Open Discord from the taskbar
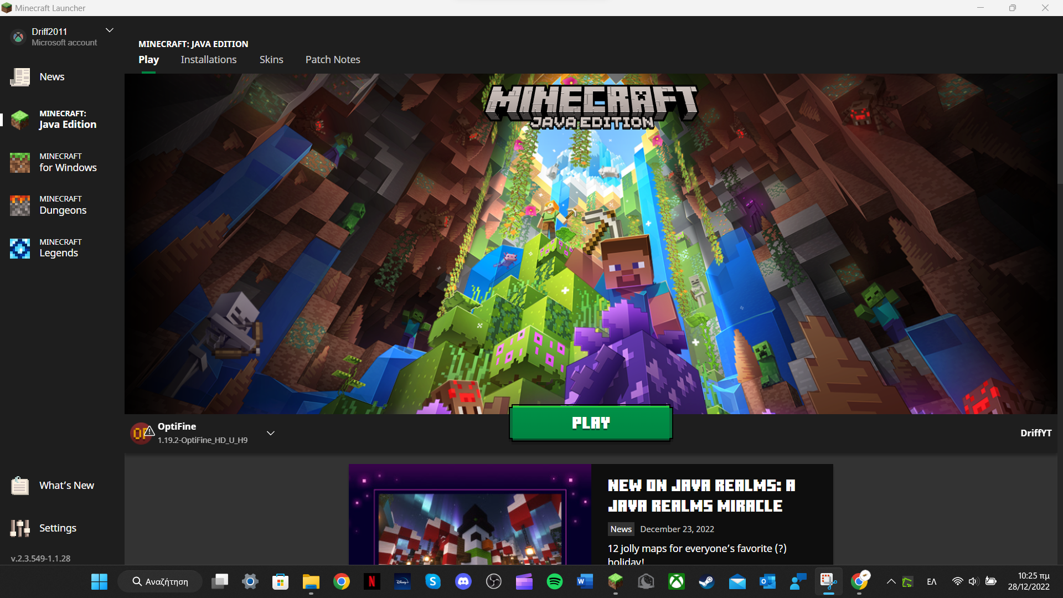 click(463, 581)
